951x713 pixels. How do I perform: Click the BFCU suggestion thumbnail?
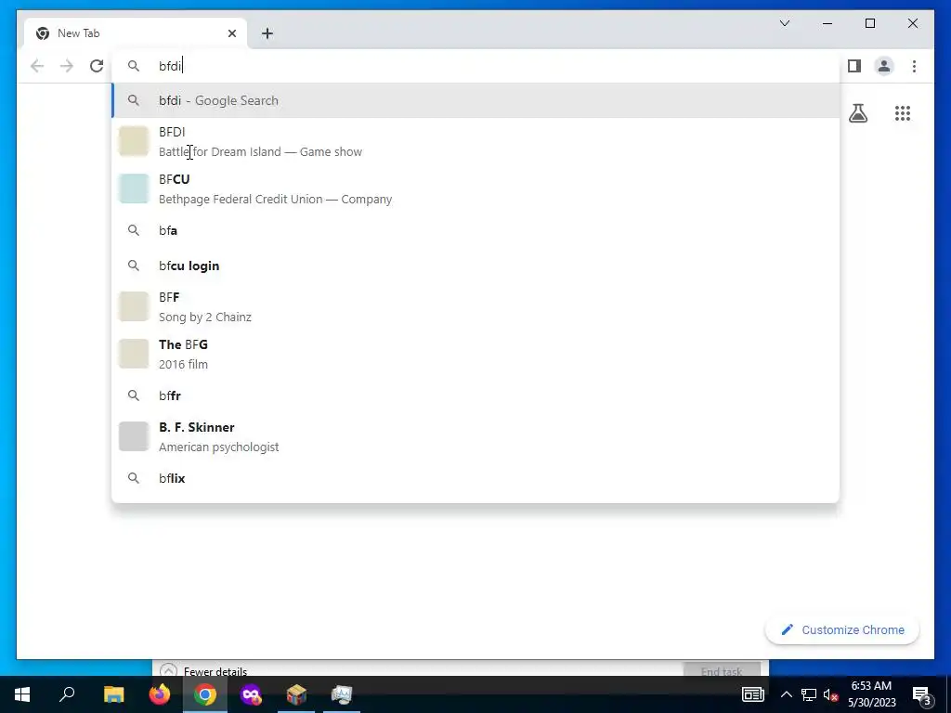point(134,188)
